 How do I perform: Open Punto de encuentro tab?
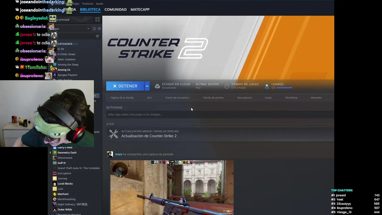pos(177,98)
